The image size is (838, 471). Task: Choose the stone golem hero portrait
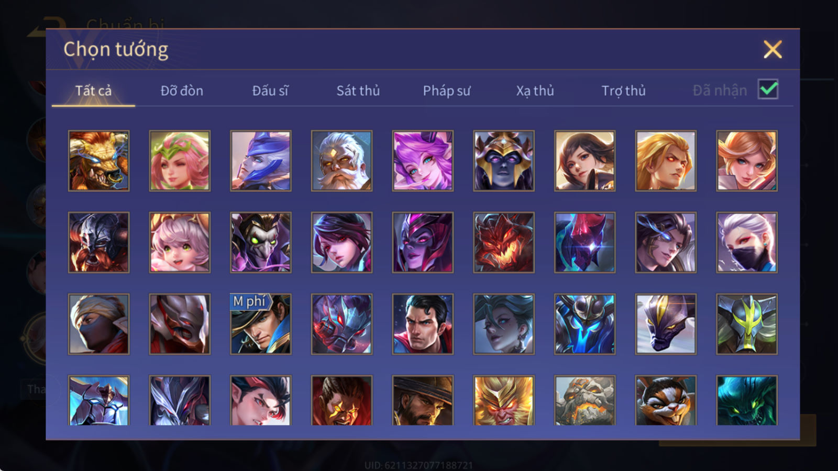click(x=585, y=400)
